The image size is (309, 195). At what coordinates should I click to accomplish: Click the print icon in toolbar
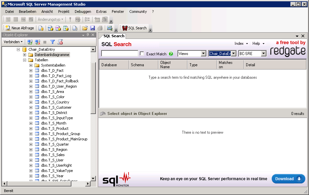[x=100, y=28]
